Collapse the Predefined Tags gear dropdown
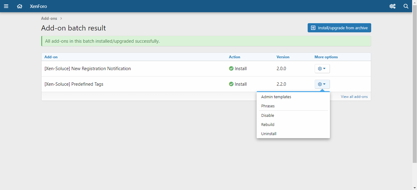This screenshot has width=417, height=190. pyautogui.click(x=322, y=84)
